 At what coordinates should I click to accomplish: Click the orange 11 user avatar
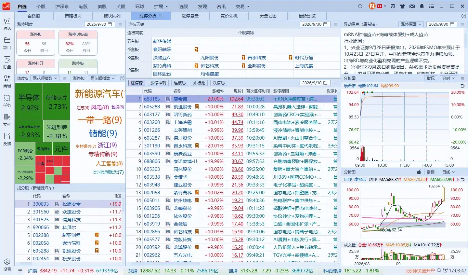click(x=372, y=6)
